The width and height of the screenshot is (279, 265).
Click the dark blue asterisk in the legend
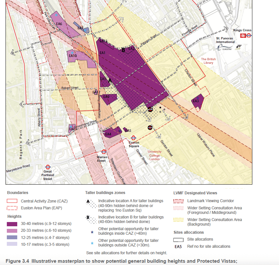[x=92, y=232]
